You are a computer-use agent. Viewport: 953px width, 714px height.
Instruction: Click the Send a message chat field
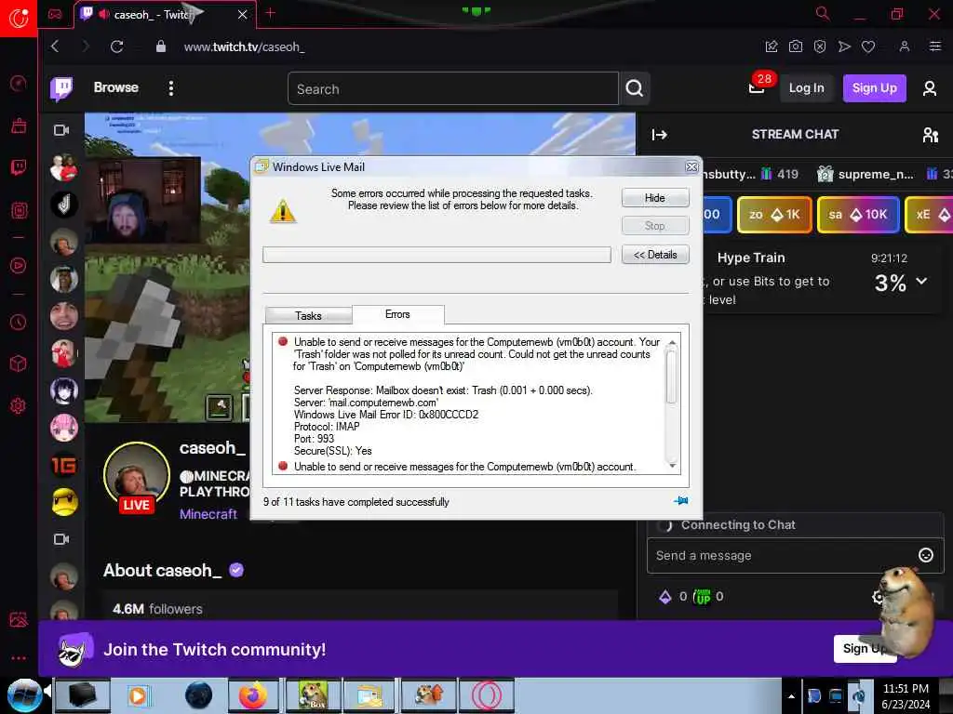[784, 556]
